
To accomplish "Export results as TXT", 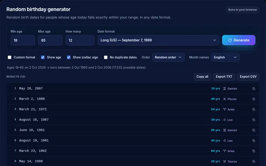I will (x=224, y=77).
